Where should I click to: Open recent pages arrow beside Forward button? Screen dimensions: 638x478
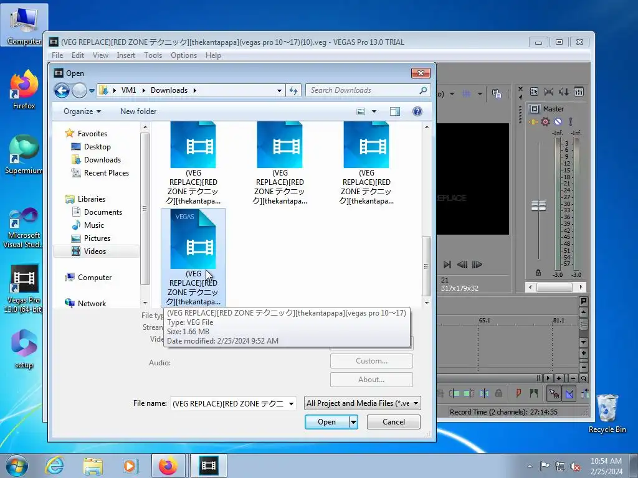coord(92,91)
